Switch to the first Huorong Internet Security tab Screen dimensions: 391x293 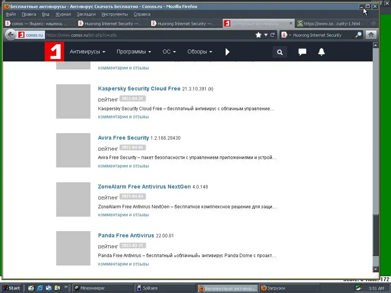tap(112, 23)
